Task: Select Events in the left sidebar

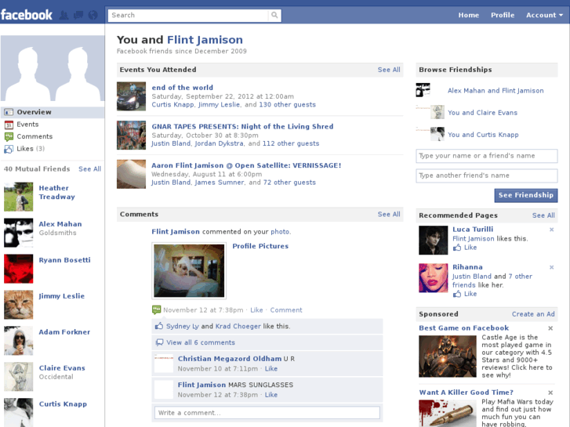Action: pyautogui.click(x=53, y=125)
